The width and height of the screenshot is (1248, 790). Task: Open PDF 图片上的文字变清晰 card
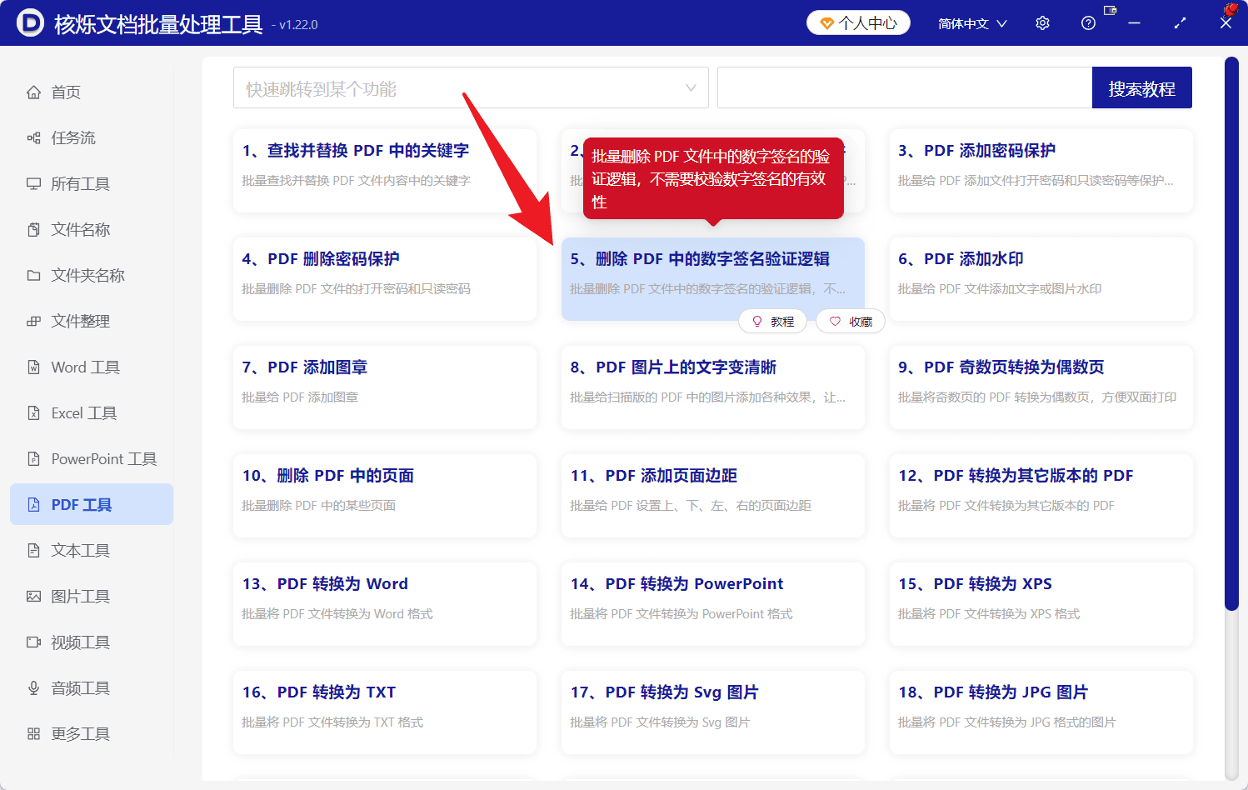(713, 387)
